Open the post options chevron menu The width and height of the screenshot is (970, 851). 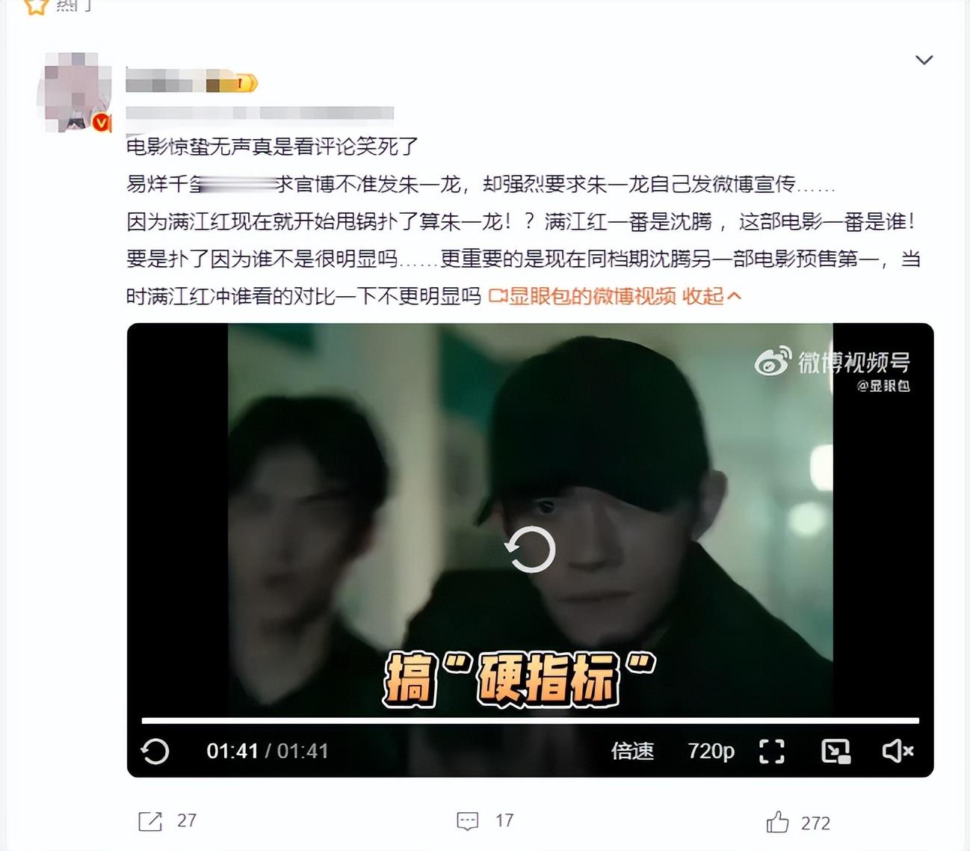[x=924, y=60]
